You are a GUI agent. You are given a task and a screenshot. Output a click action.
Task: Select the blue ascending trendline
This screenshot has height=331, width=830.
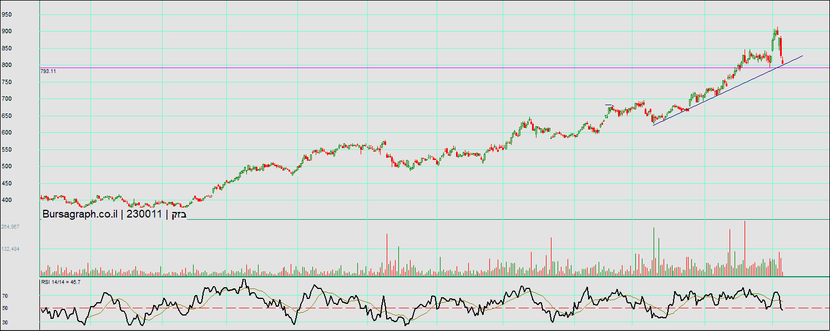(728, 90)
